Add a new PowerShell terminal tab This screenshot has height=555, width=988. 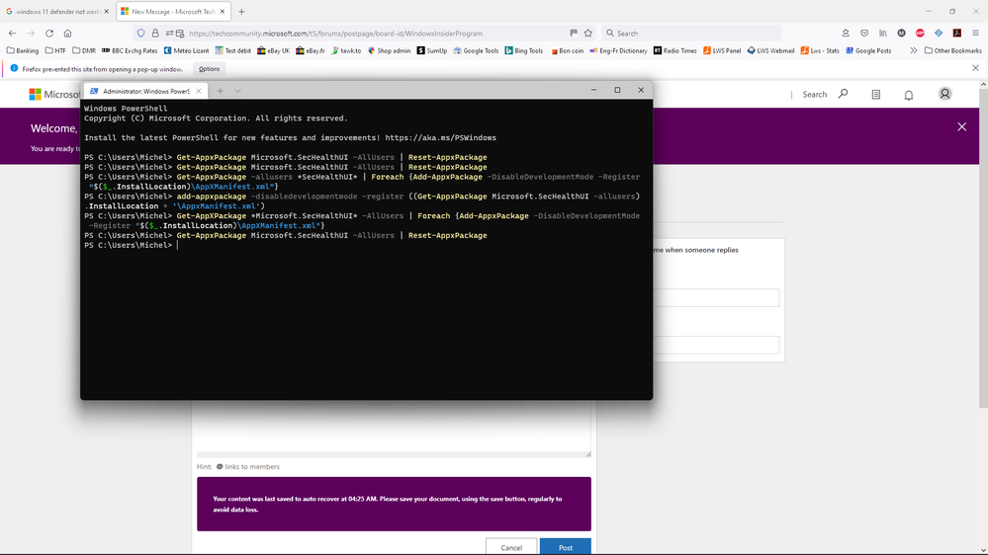pyautogui.click(x=220, y=91)
